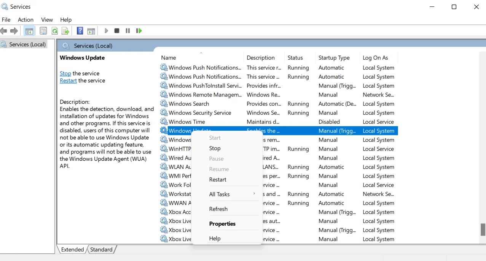Click the sort arrow above the Name column
The height and width of the screenshot is (261, 486).
201,53
